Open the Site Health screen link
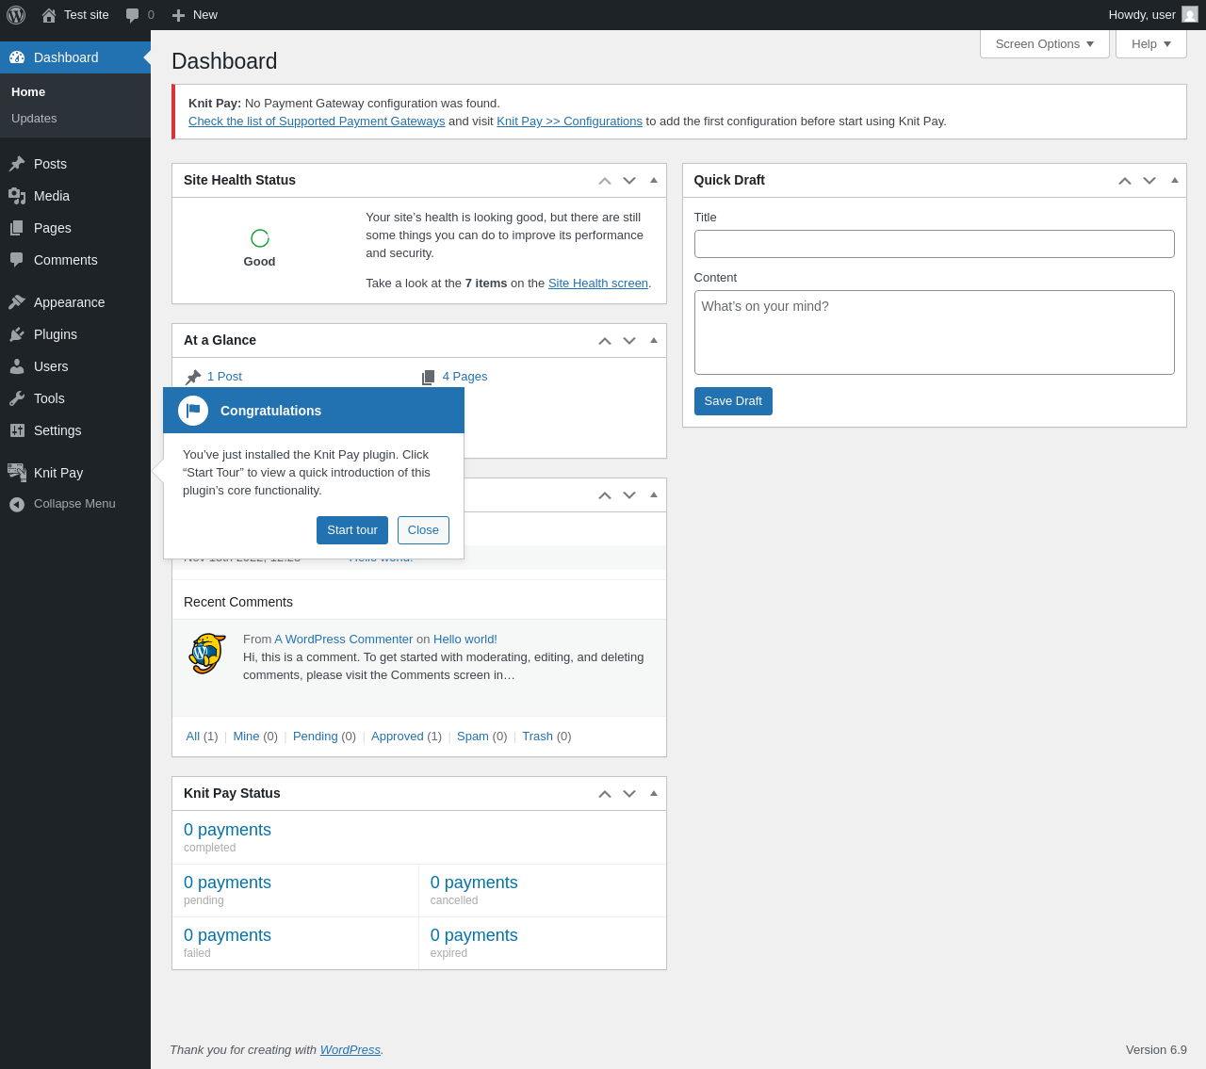This screenshot has height=1069, width=1206. point(598,283)
